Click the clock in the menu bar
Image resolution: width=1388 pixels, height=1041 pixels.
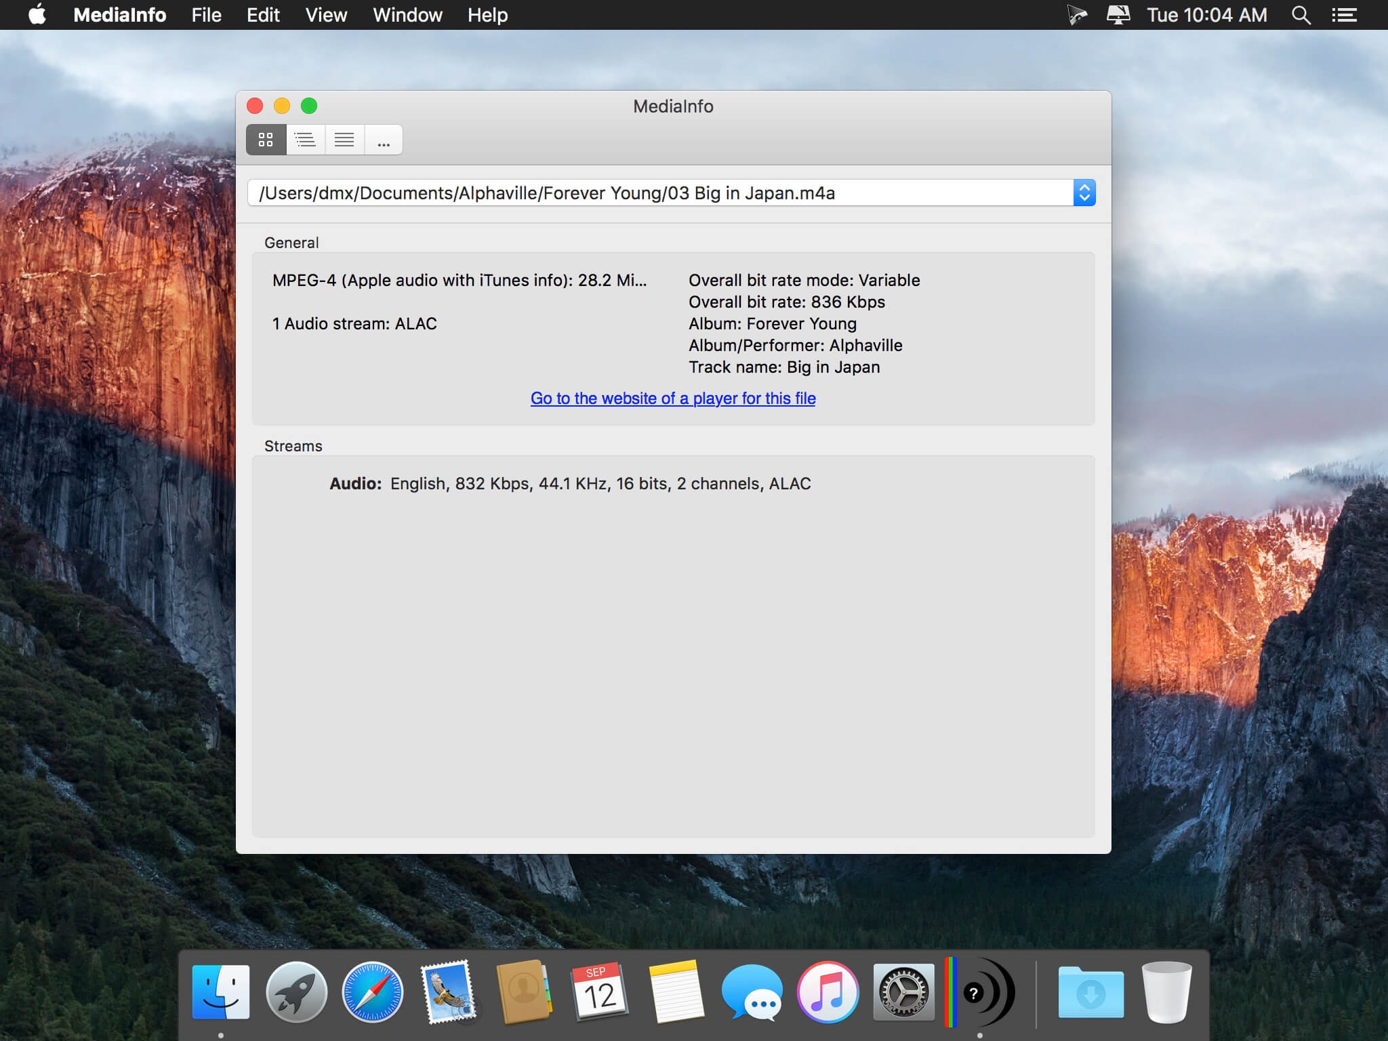(1206, 14)
